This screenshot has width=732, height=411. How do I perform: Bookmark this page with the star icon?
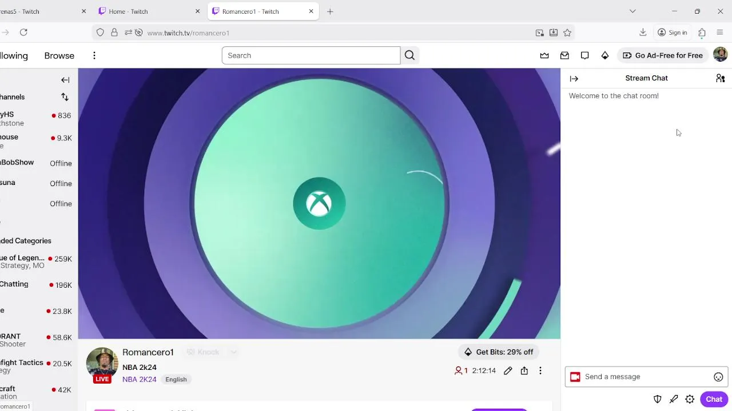(x=567, y=33)
